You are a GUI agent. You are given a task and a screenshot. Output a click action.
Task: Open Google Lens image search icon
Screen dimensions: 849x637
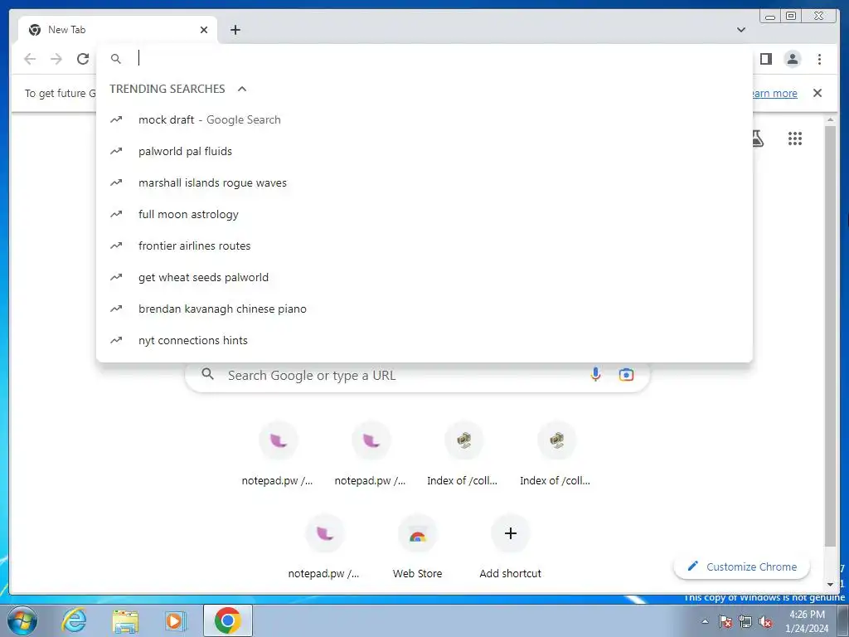point(626,374)
